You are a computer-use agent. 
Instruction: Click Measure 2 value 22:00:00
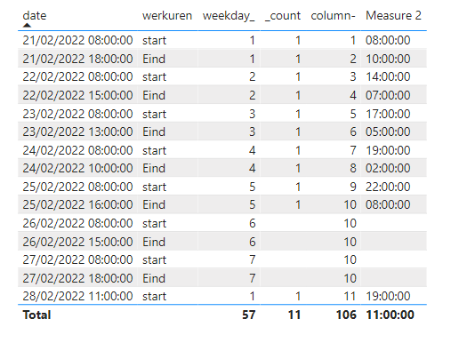[388, 187]
